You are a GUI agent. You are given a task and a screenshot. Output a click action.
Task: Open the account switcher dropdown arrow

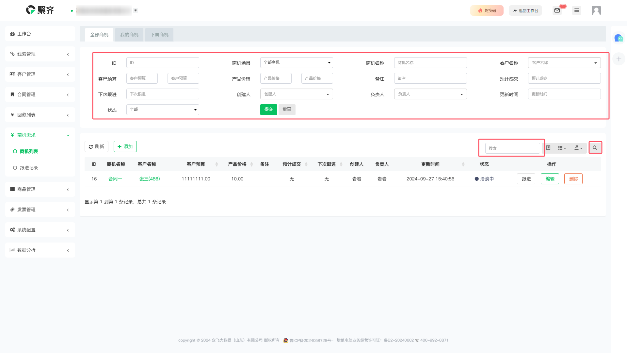coord(136,10)
